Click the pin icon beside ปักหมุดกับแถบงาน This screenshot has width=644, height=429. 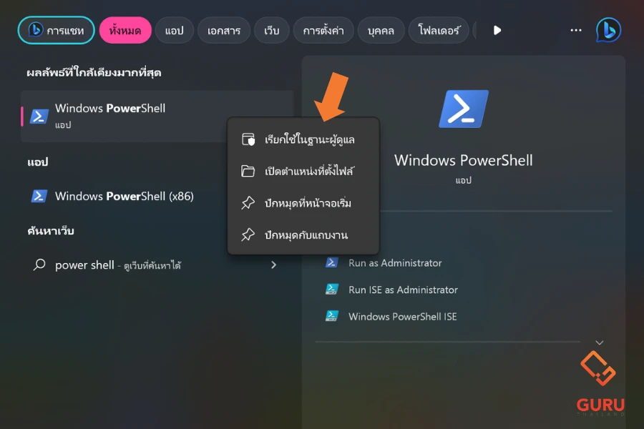(248, 235)
